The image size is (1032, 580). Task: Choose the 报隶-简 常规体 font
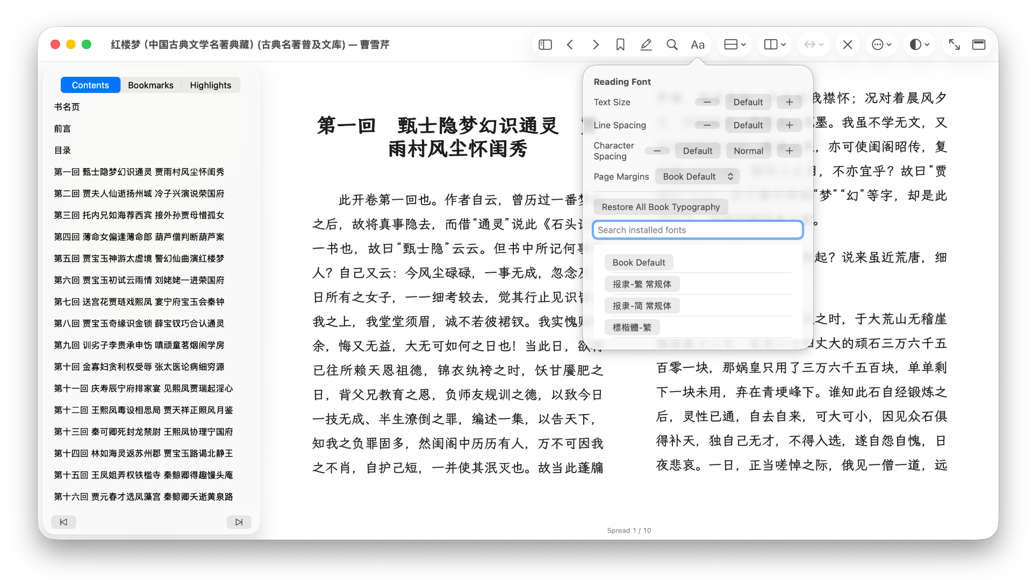click(x=642, y=306)
